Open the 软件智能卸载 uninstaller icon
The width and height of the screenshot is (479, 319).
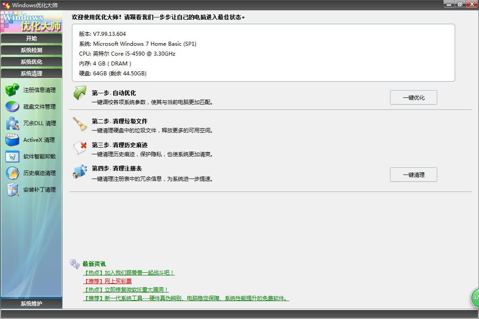[12, 157]
